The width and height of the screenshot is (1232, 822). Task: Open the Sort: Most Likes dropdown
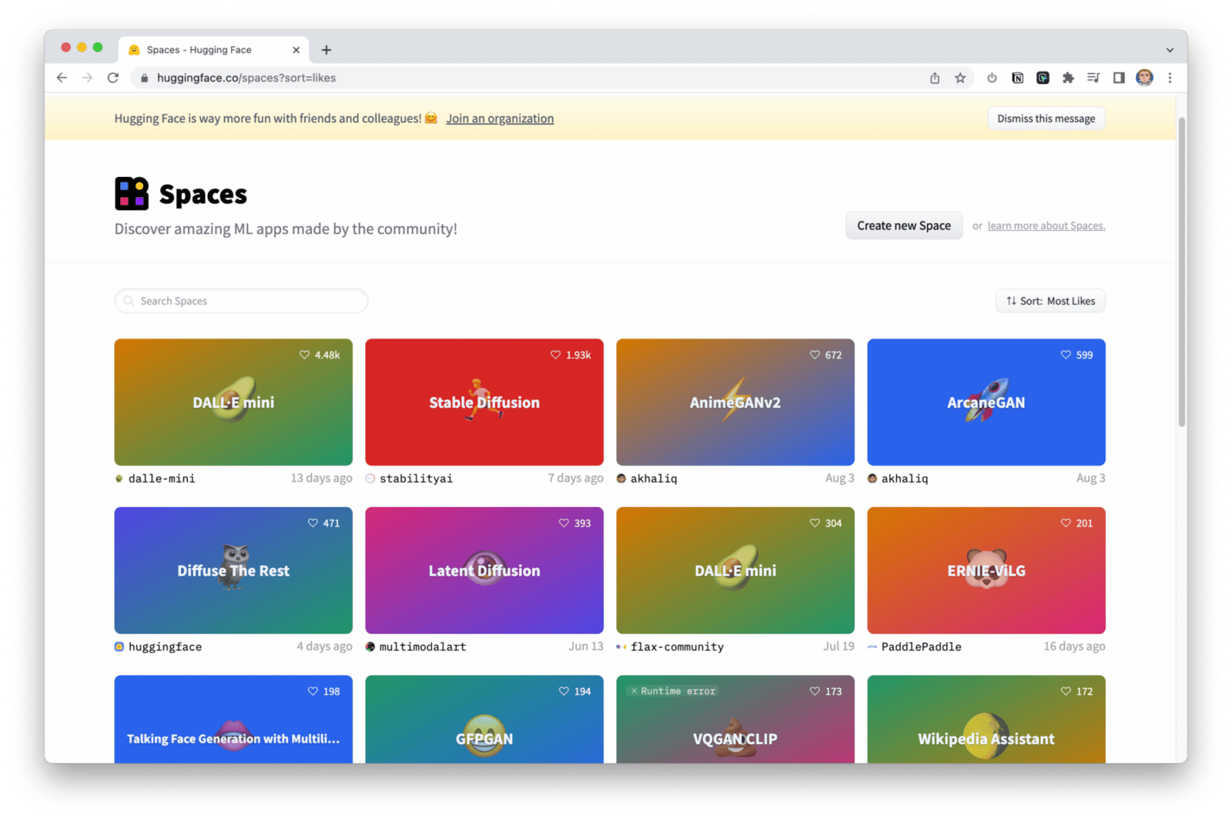1050,301
